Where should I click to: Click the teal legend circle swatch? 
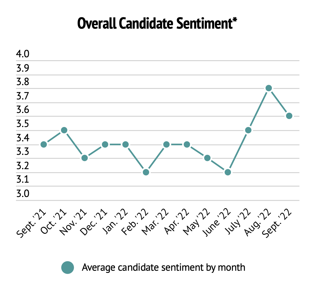pos(68,267)
